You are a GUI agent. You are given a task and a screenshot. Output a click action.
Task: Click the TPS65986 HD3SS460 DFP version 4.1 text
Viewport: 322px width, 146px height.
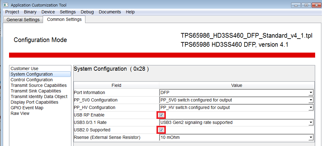tap(234, 45)
